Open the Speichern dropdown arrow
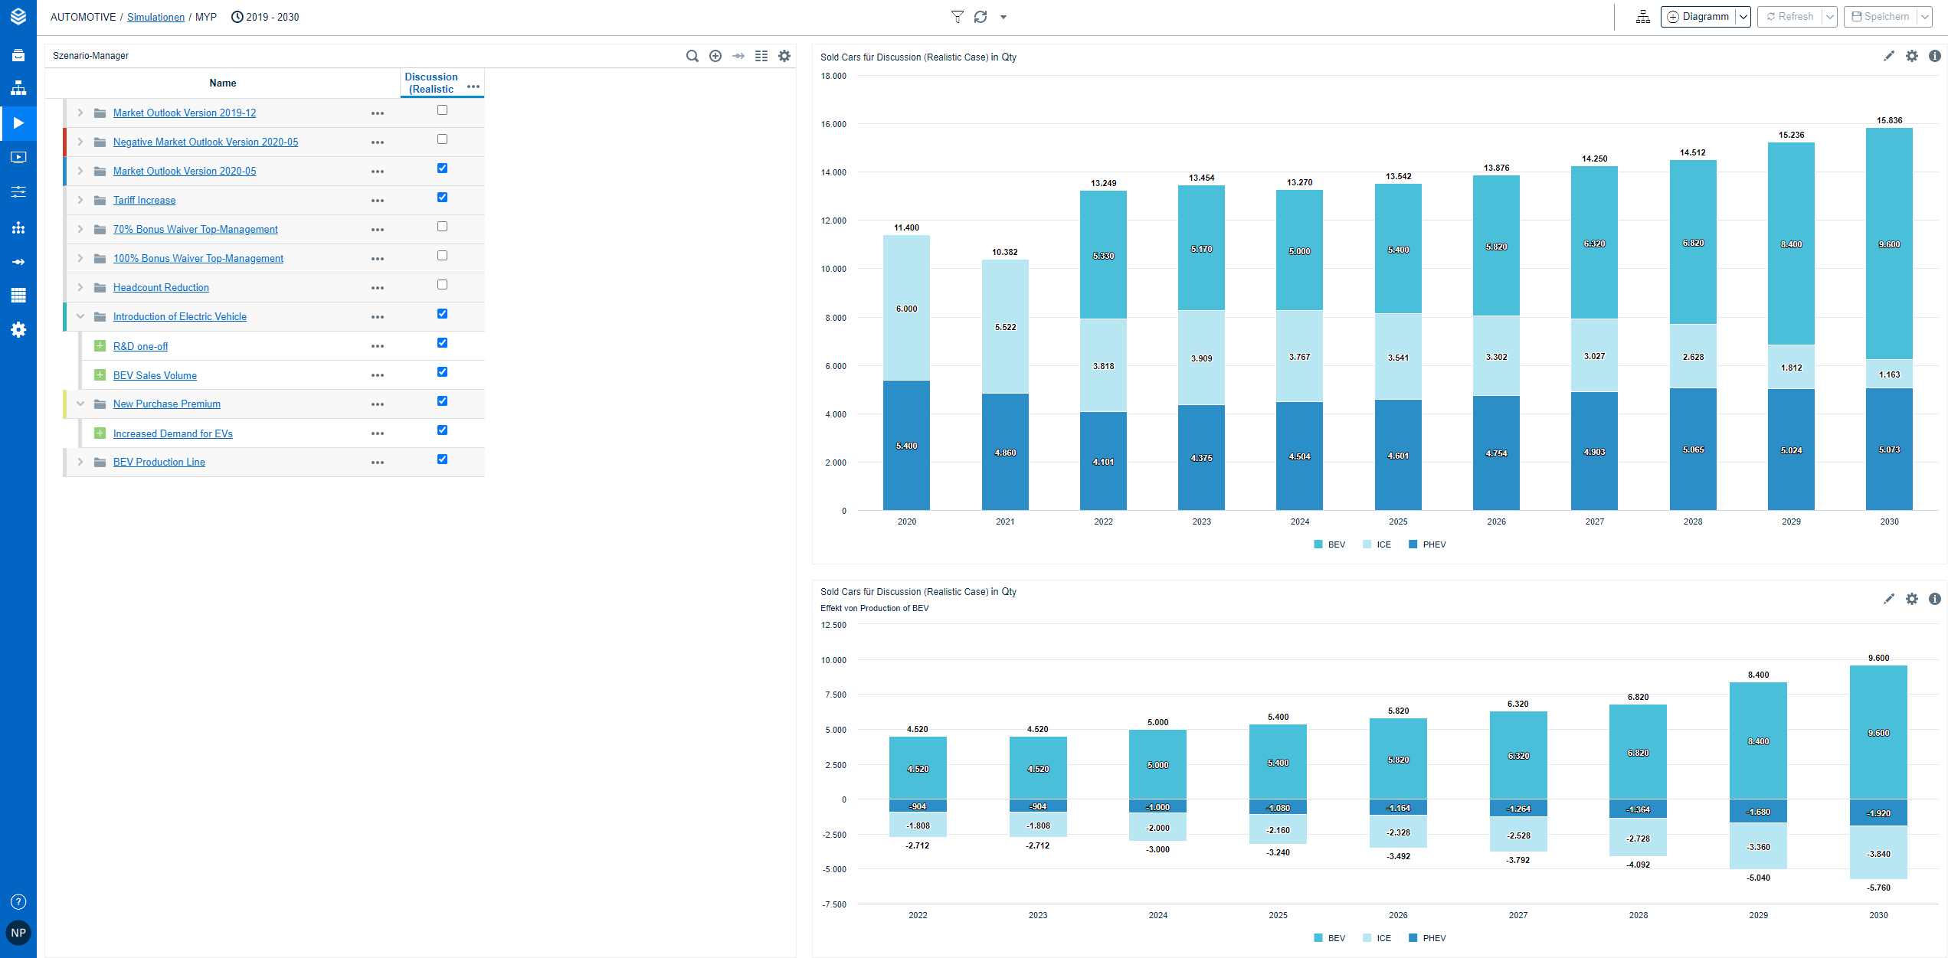 1924,16
